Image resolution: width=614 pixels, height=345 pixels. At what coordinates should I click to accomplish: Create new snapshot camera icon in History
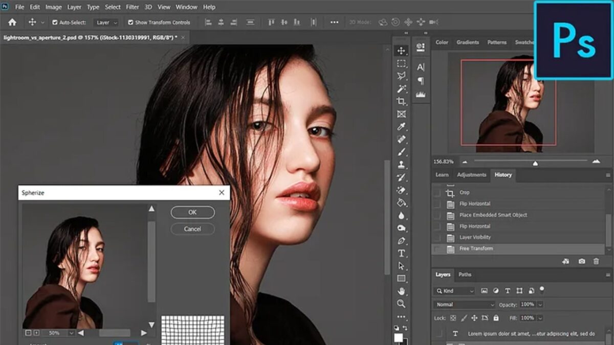click(x=582, y=261)
